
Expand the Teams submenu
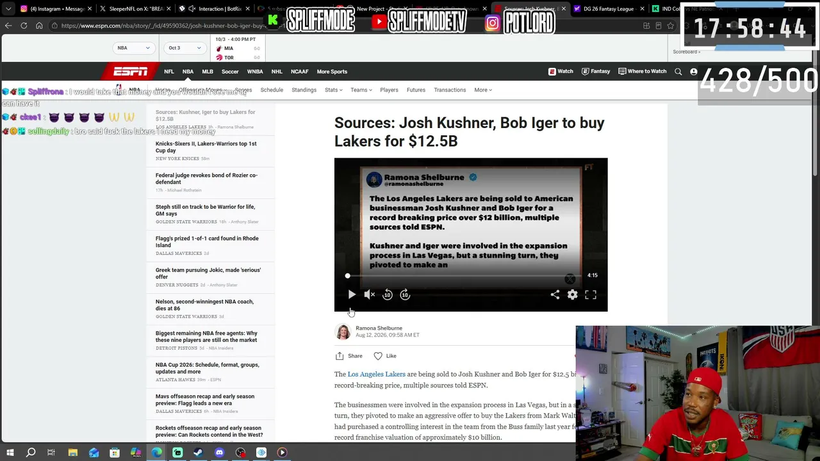click(361, 90)
